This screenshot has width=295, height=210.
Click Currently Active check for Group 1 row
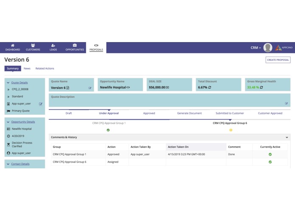[x=270, y=154]
